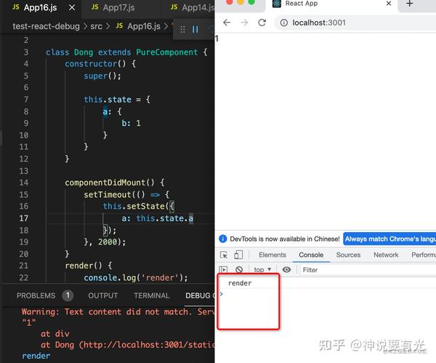Click the Warning text content message

tap(118, 311)
